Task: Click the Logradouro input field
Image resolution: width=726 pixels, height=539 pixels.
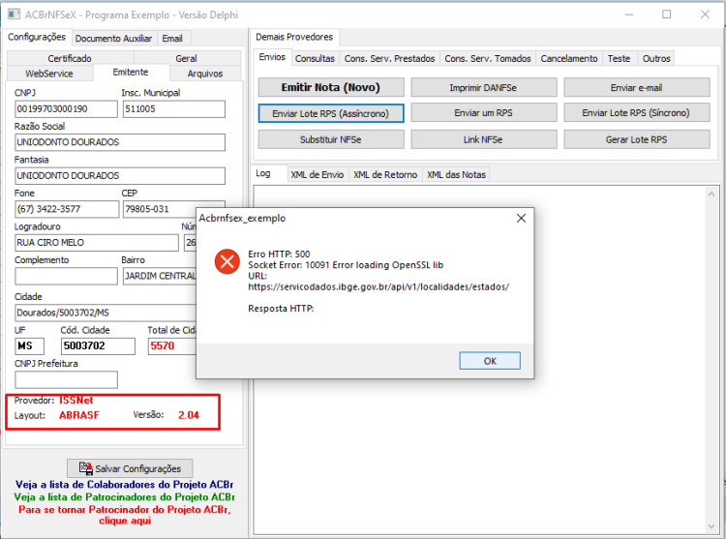Action: coord(96,243)
